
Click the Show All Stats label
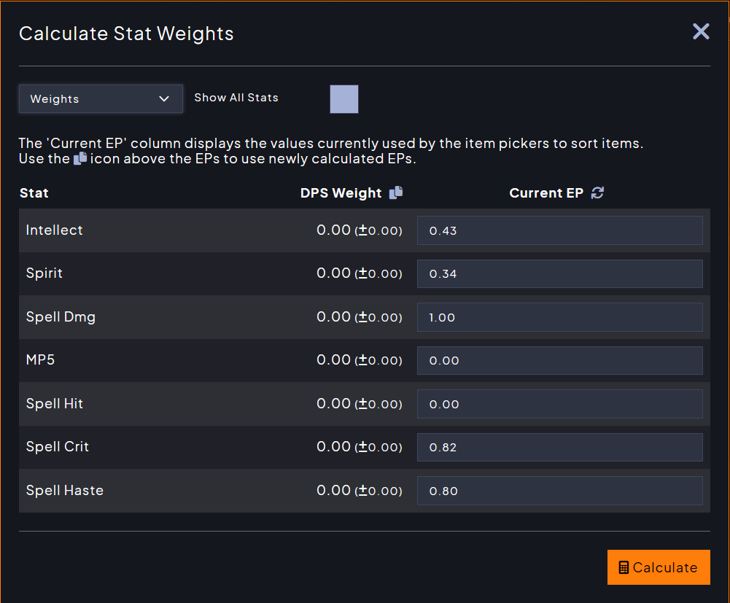236,98
